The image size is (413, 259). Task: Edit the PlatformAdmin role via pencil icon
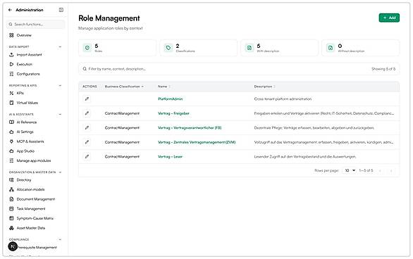(87, 99)
